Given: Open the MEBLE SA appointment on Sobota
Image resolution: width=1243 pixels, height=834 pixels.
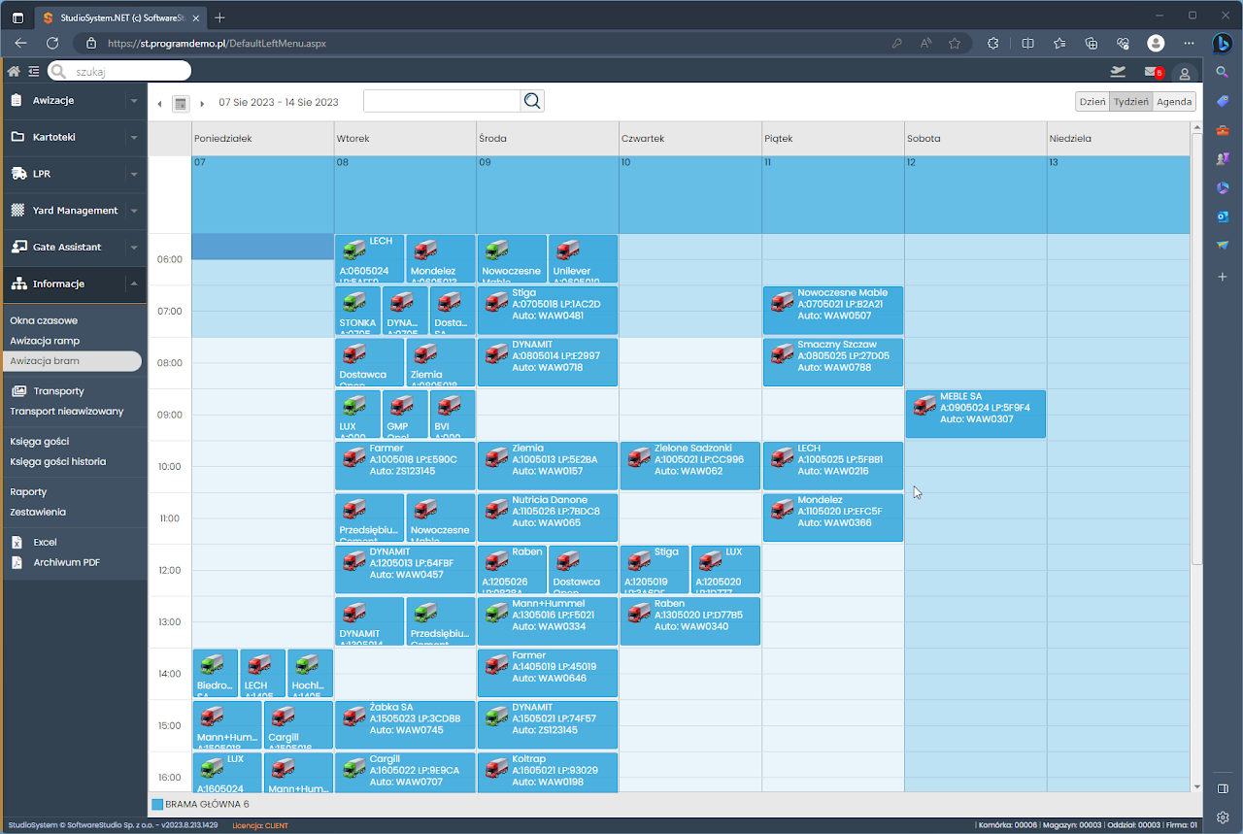Looking at the screenshot, I should [x=975, y=414].
